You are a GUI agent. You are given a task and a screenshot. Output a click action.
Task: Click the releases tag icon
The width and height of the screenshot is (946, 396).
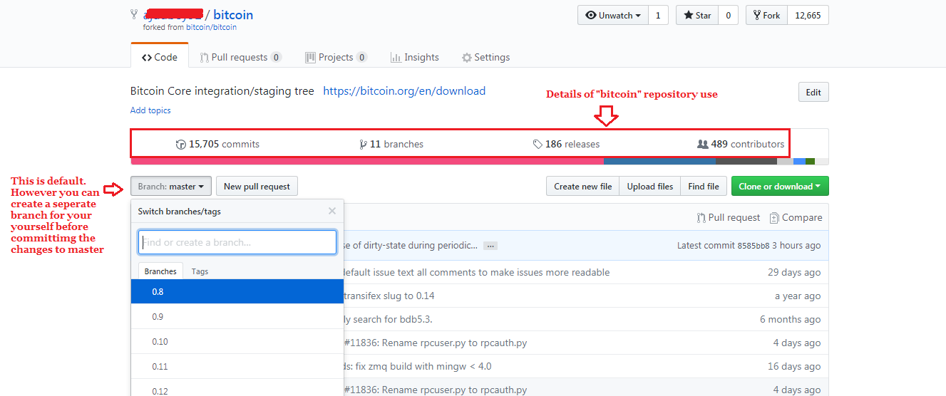538,145
